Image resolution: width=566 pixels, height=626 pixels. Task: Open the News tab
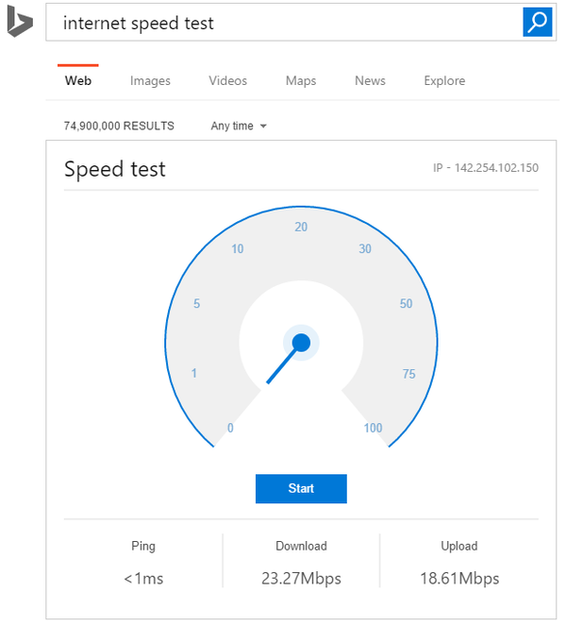pyautogui.click(x=370, y=81)
